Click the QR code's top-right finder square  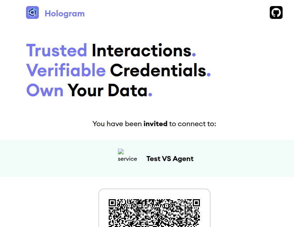(196, 203)
